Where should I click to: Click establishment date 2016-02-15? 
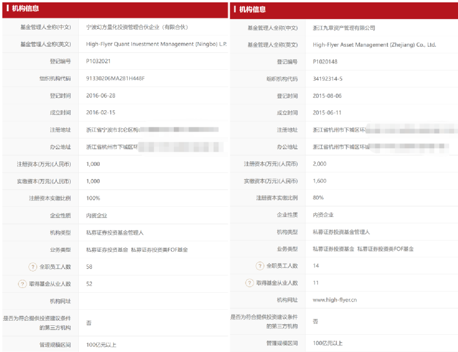(x=101, y=113)
